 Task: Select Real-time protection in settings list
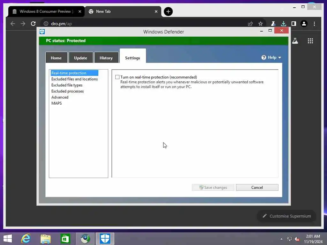point(74,73)
